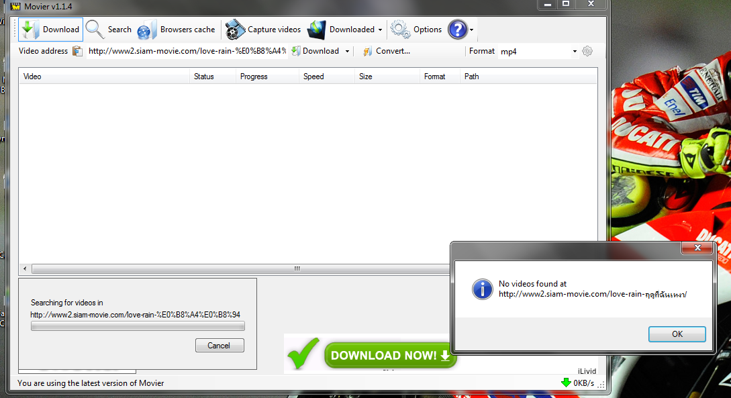Viewport: 731px width, 398px height.
Task: Click 'Searching for videos in' label text
Action: tap(66, 303)
